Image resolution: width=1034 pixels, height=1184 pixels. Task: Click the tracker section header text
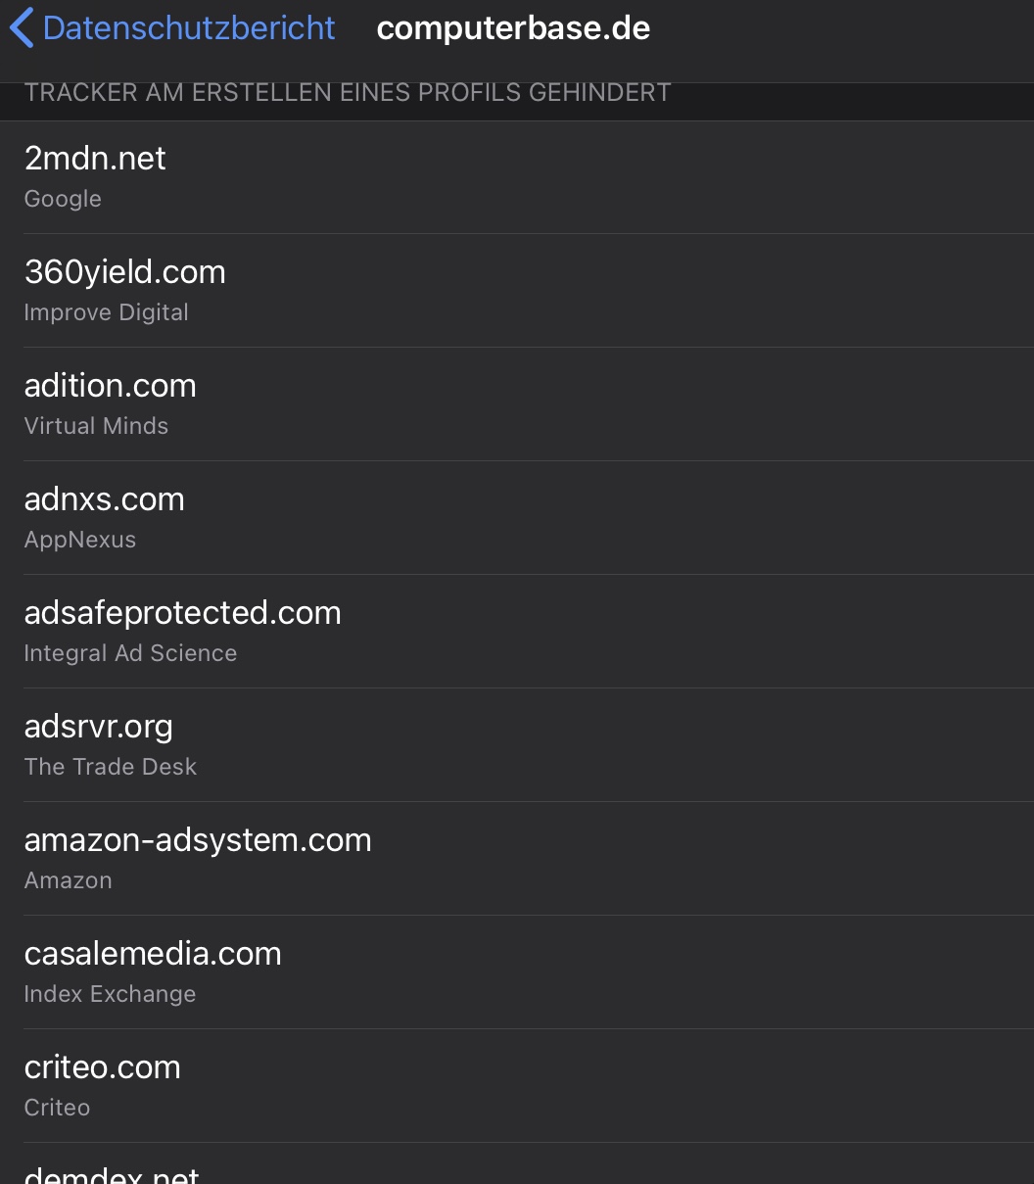coord(348,93)
